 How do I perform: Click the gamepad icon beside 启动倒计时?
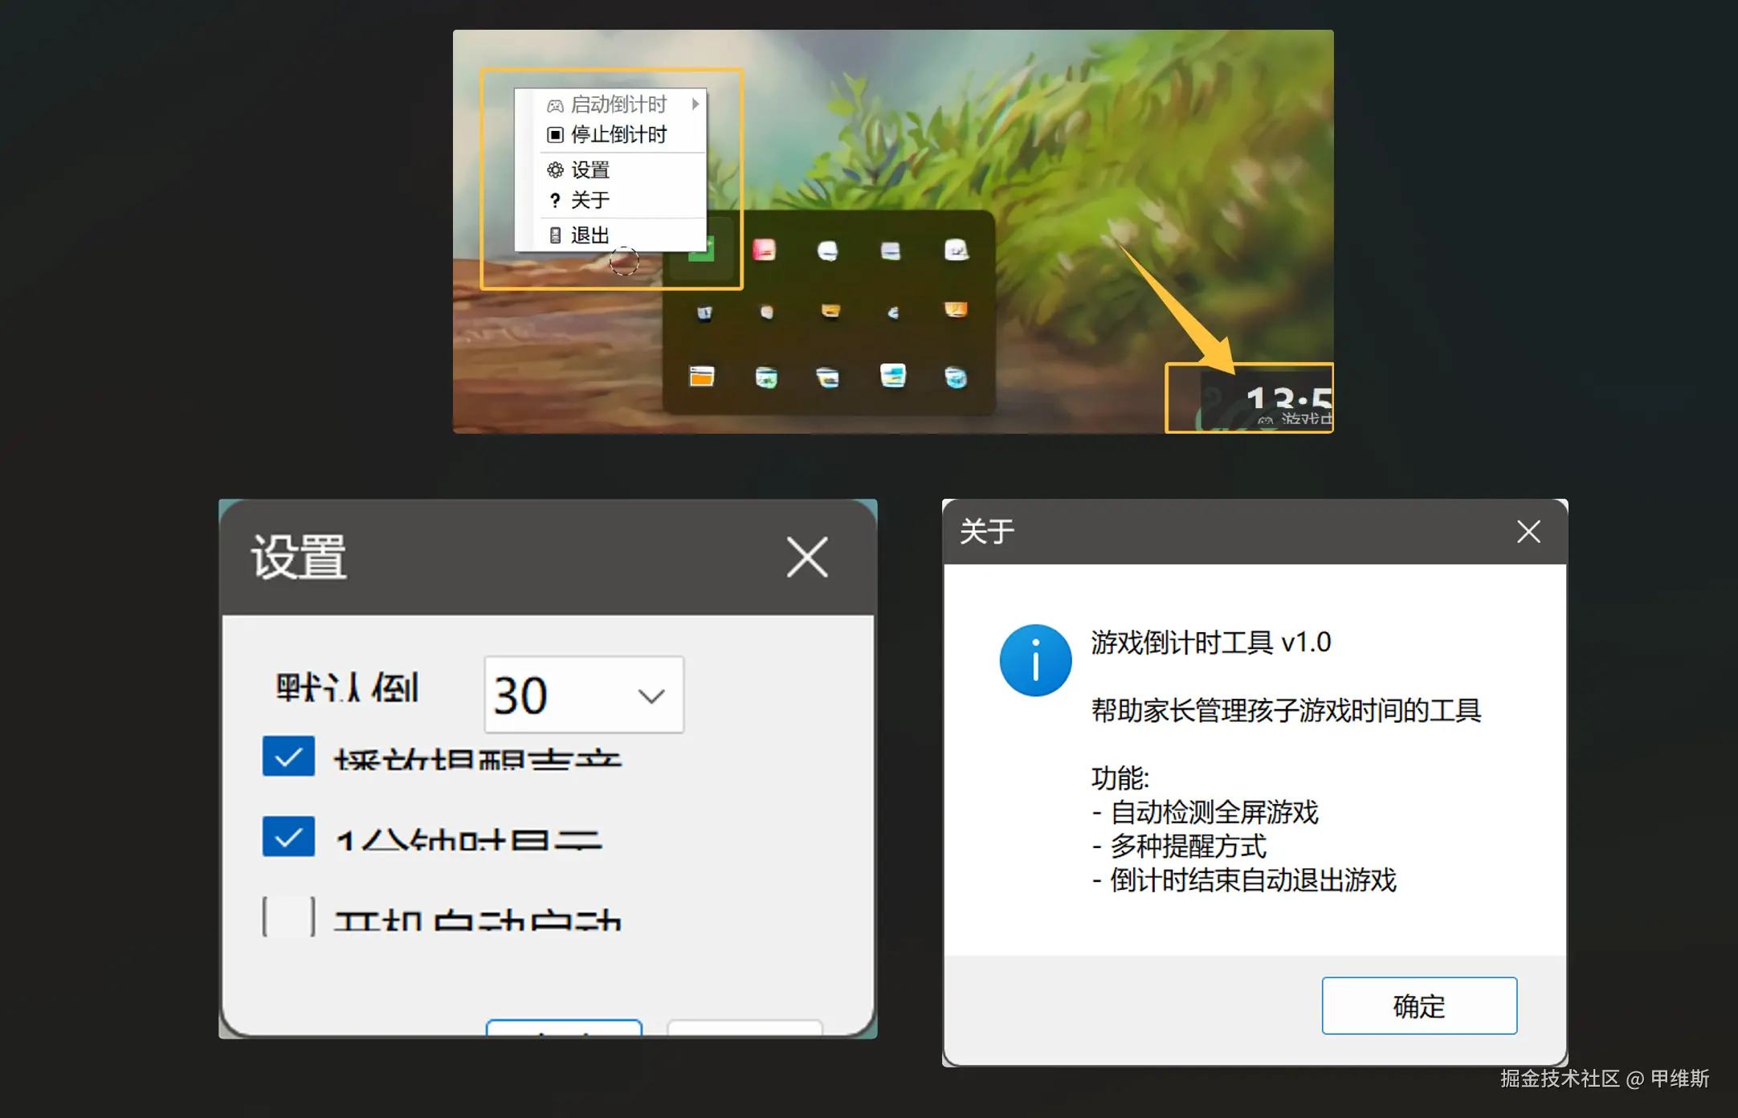click(x=554, y=104)
